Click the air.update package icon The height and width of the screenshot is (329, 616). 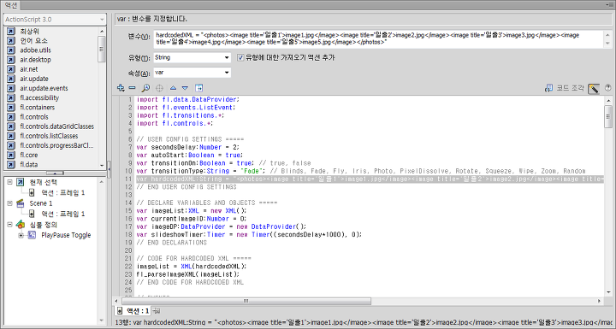click(11, 79)
